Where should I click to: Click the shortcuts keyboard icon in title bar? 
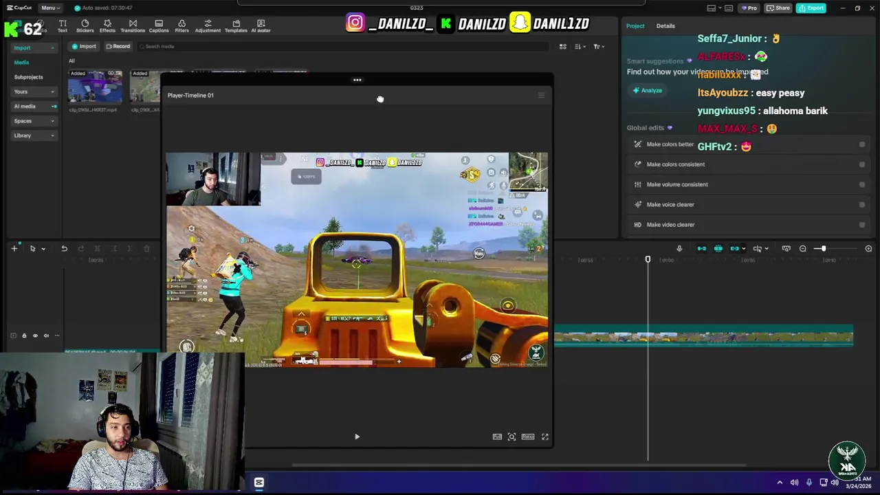pyautogui.click(x=729, y=8)
